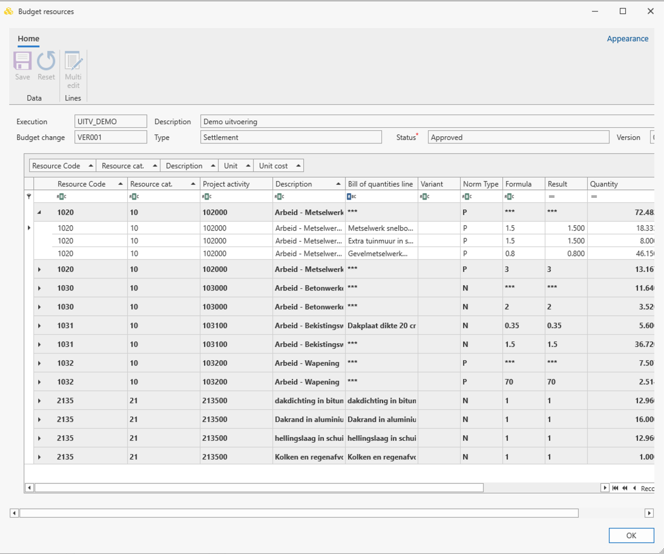Expand the Kolken en regenafvoer row
The height and width of the screenshot is (554, 664).
click(39, 457)
